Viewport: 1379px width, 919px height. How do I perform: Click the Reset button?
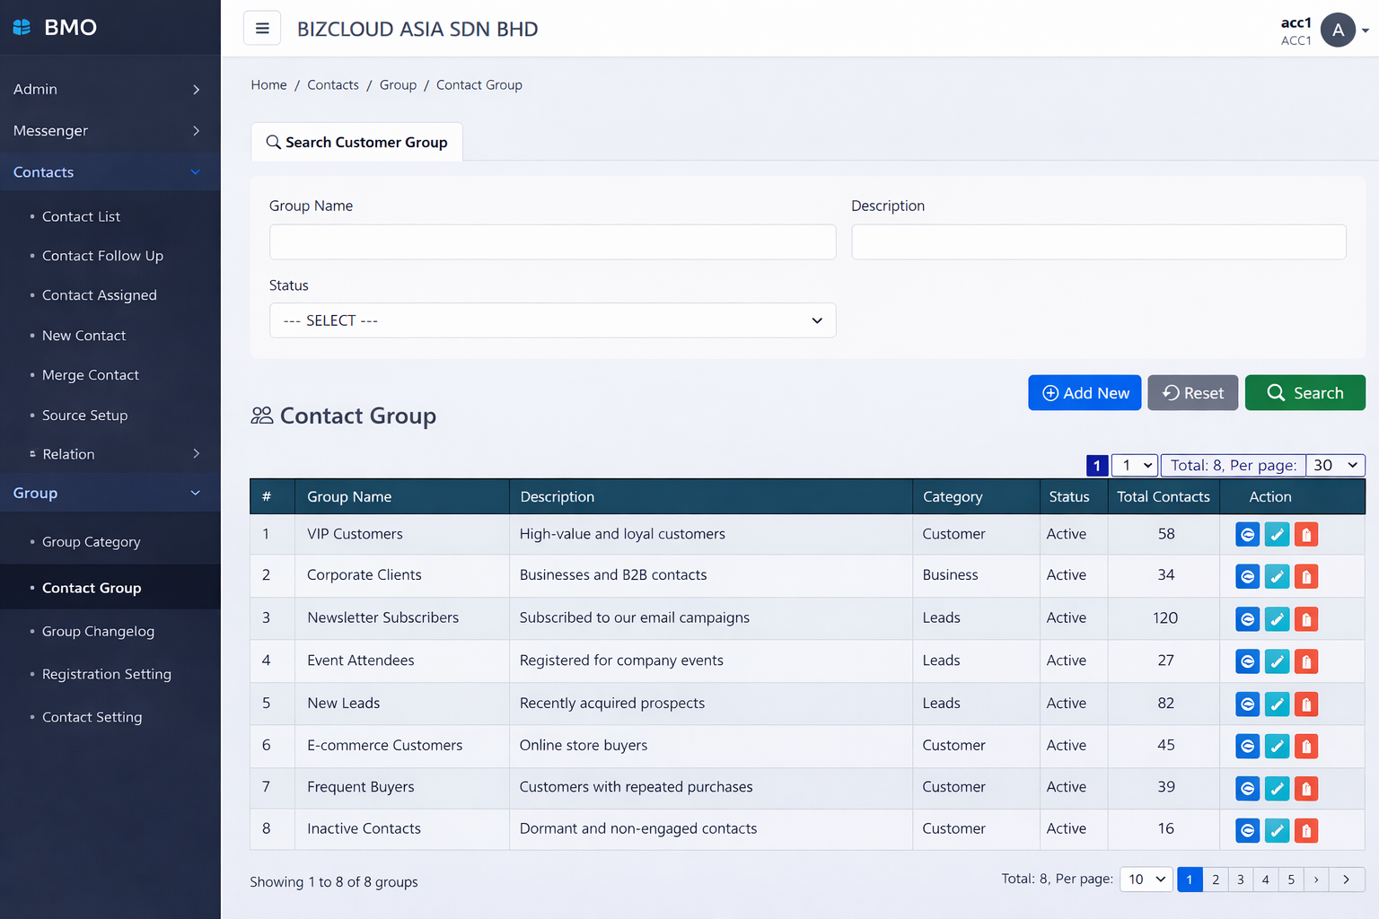point(1192,393)
